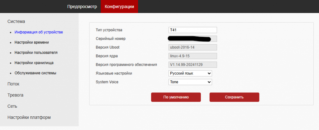Open Настройки пользователя settings

pyautogui.click(x=36, y=52)
